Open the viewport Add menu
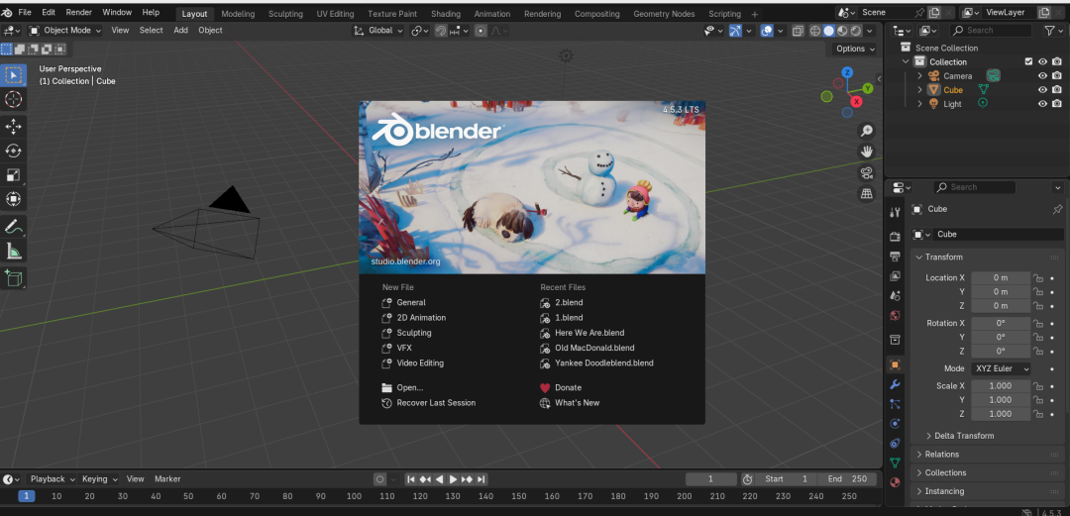The height and width of the screenshot is (516, 1070). point(181,30)
